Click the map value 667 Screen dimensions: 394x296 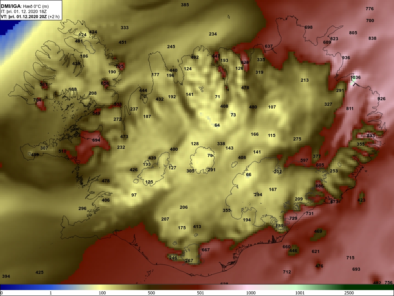point(206,250)
